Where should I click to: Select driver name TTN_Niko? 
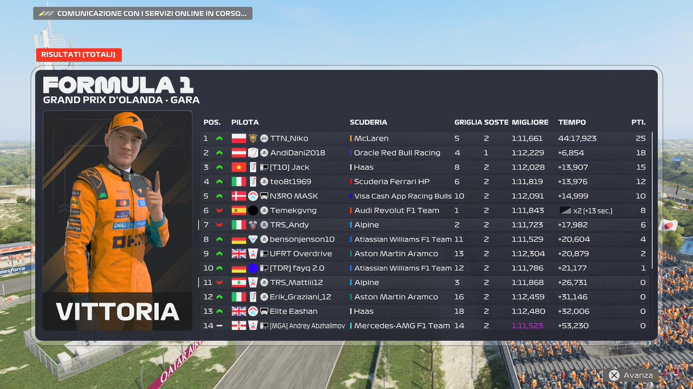(289, 138)
